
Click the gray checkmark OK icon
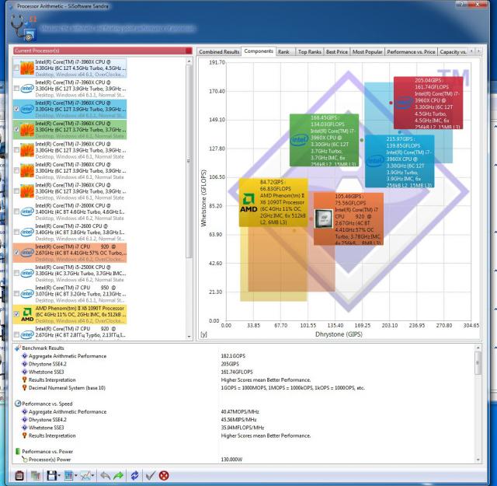point(150,476)
